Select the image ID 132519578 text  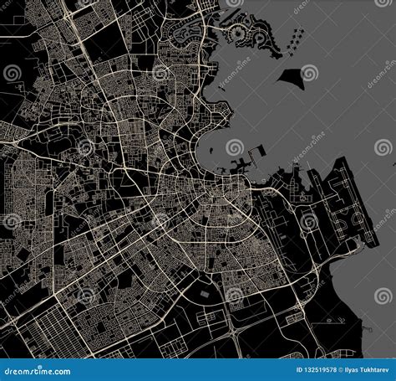pyautogui.click(x=317, y=370)
